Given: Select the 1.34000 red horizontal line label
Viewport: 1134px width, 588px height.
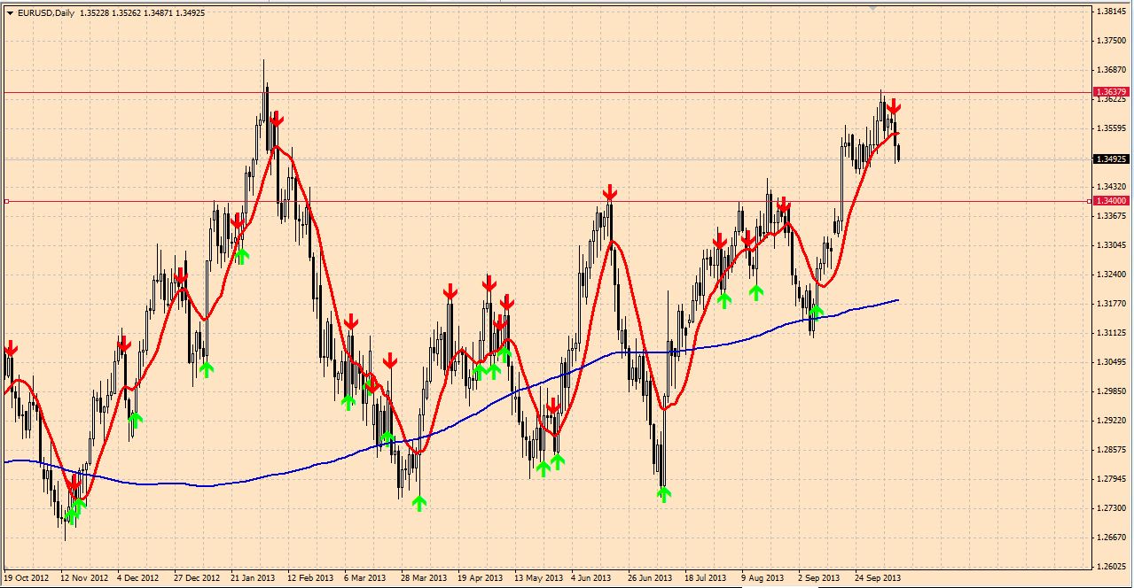Looking at the screenshot, I should (1111, 201).
